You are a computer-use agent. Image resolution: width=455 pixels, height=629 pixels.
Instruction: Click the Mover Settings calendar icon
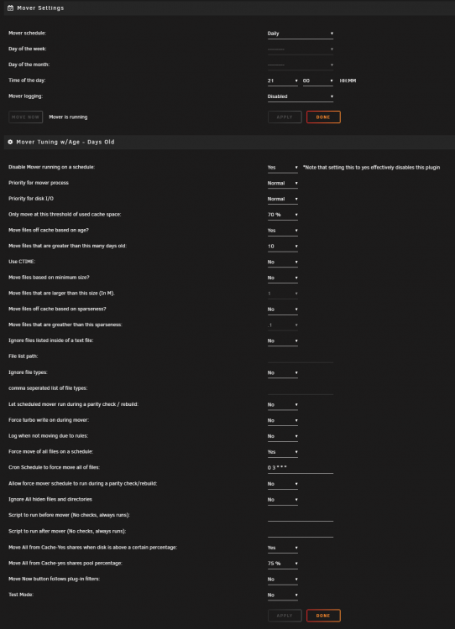pos(10,8)
